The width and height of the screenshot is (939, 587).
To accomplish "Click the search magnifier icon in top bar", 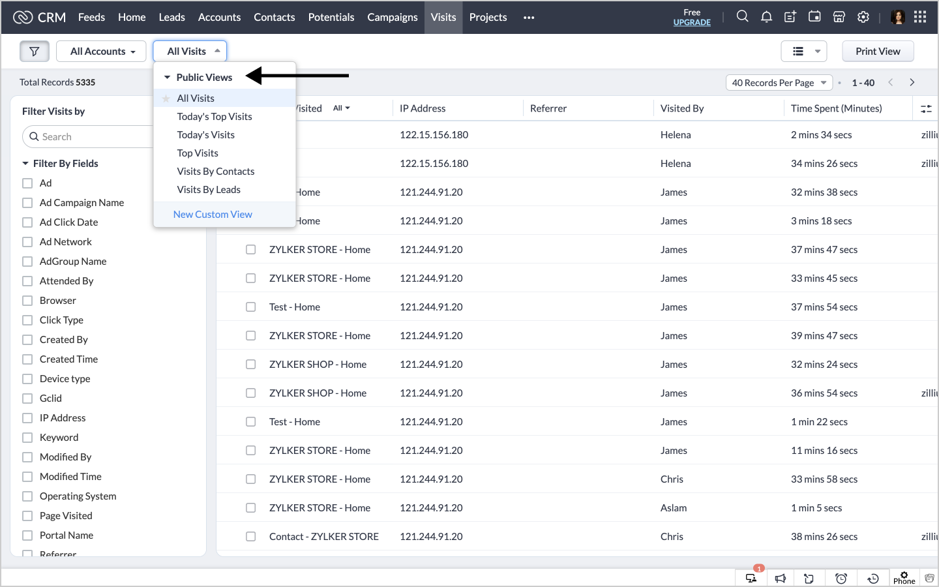I will [742, 17].
